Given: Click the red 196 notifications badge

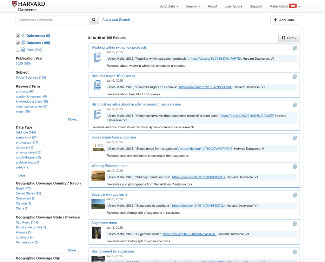Looking at the screenshot, I should tap(293, 6).
